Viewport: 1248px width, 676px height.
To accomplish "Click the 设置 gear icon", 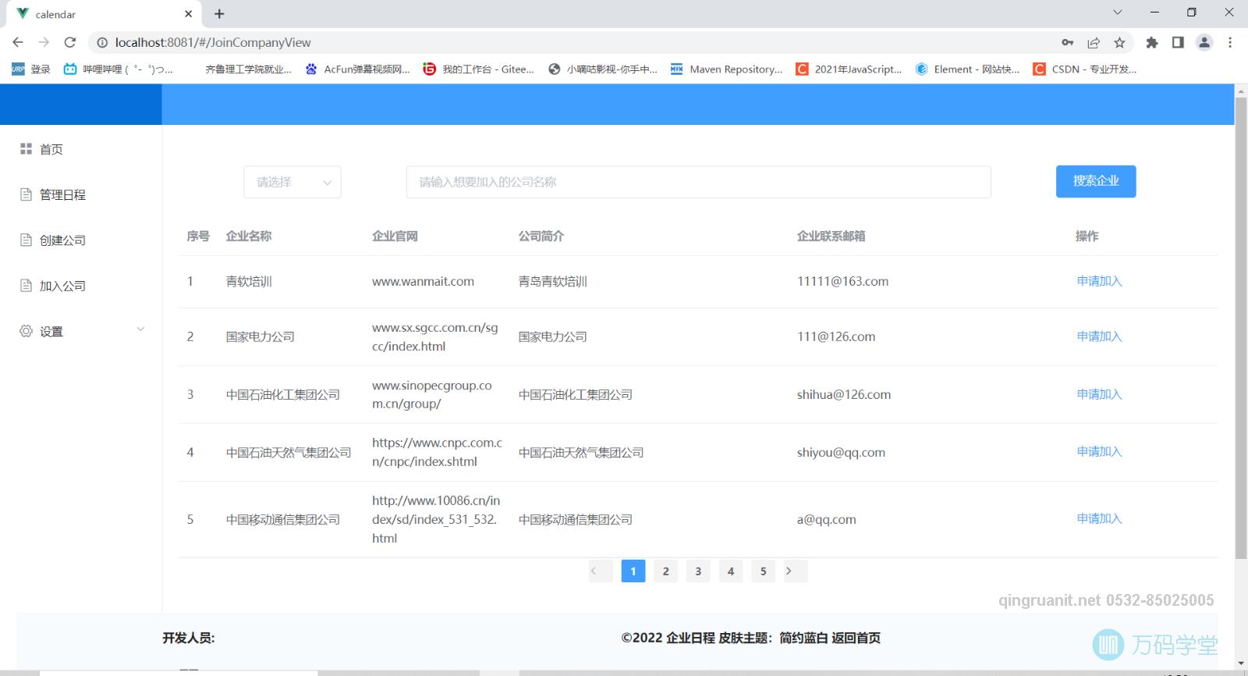I will click(x=26, y=331).
